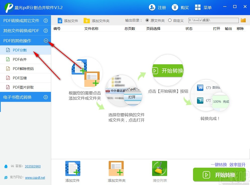Collapse the PDF的其他操作 section
This screenshot has width=250, height=185.
click(x=46, y=40)
